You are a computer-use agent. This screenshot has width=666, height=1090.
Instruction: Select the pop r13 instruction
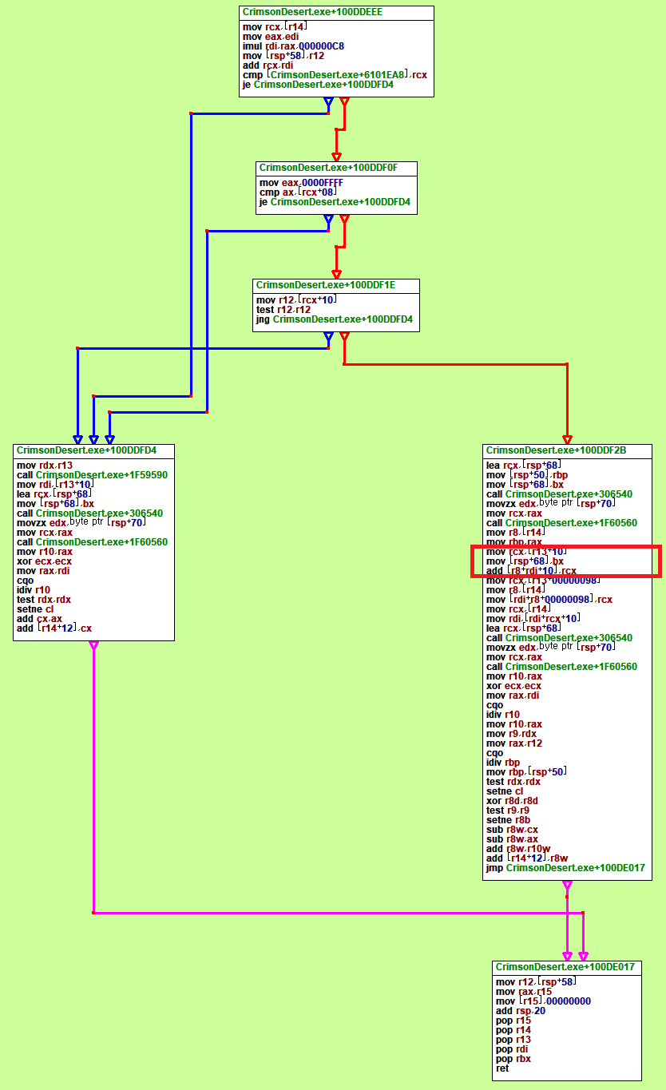click(513, 1040)
